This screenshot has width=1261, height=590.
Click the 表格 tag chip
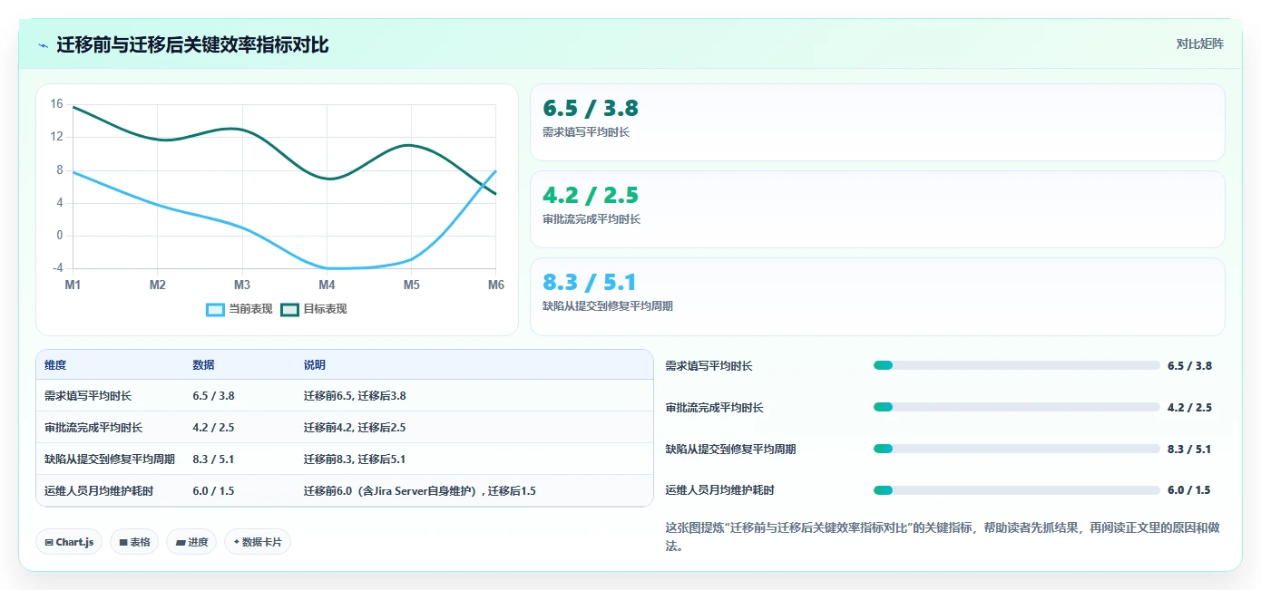click(x=134, y=542)
